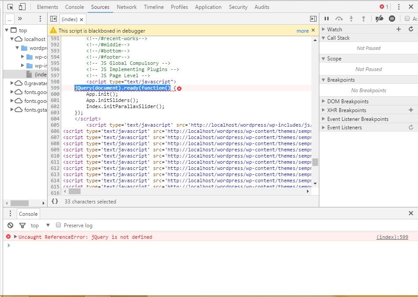Viewport: 418px width, 297px height.
Task: Open the Security tab
Action: click(x=238, y=7)
